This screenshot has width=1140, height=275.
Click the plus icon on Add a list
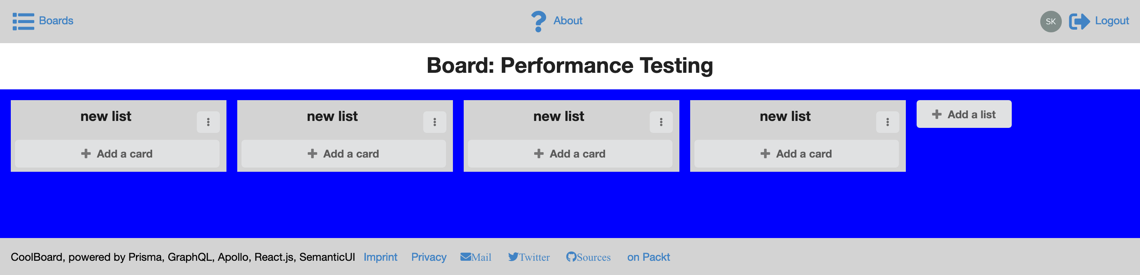pyautogui.click(x=936, y=114)
